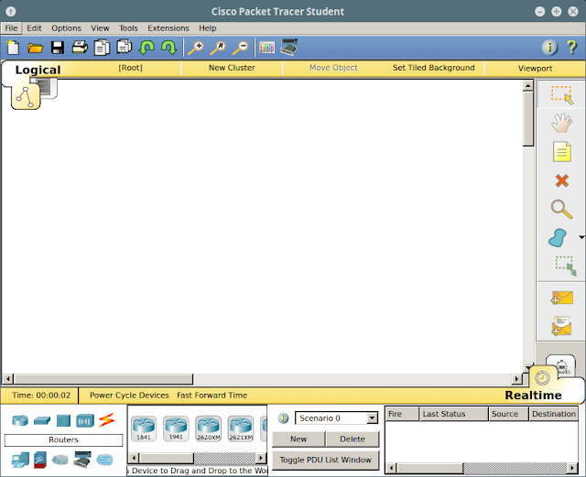Viewport: 586px width, 477px height.
Task: Open the Scenario 0 dropdown
Action: pyautogui.click(x=372, y=417)
